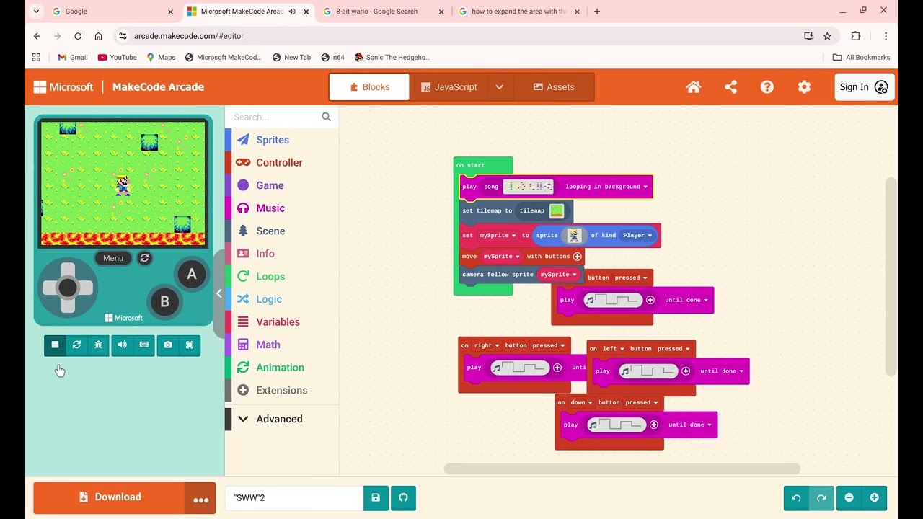Switch to the JavaScript editor tab
Image resolution: width=923 pixels, height=519 pixels.
[x=449, y=87]
